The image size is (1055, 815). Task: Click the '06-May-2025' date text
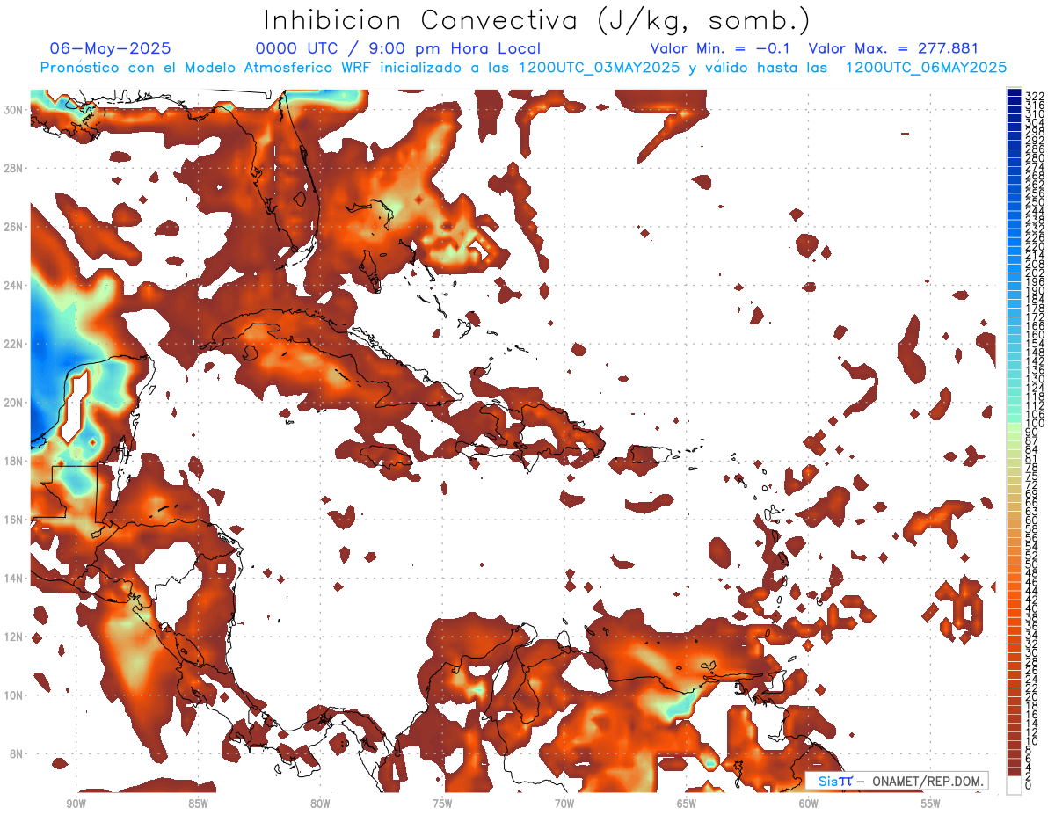pos(111,48)
